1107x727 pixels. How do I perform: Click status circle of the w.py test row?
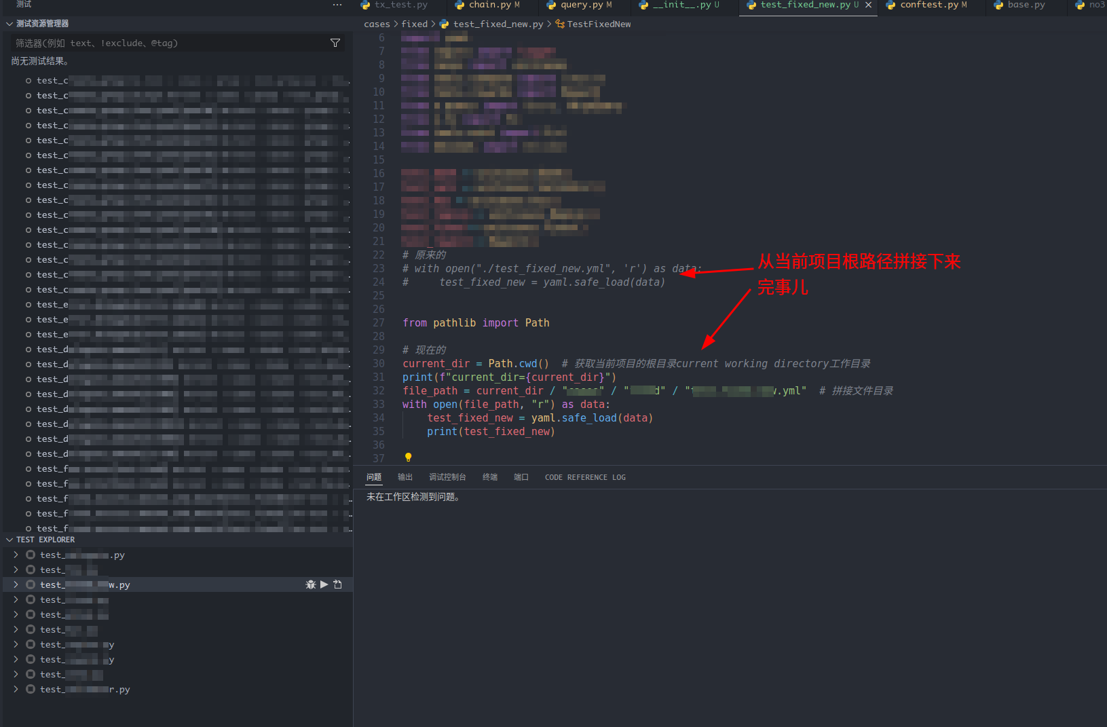31,584
